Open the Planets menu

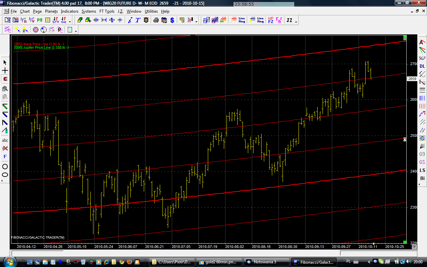tap(51, 11)
